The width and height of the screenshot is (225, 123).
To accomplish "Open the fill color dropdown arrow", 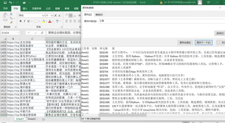I will [46, 21].
